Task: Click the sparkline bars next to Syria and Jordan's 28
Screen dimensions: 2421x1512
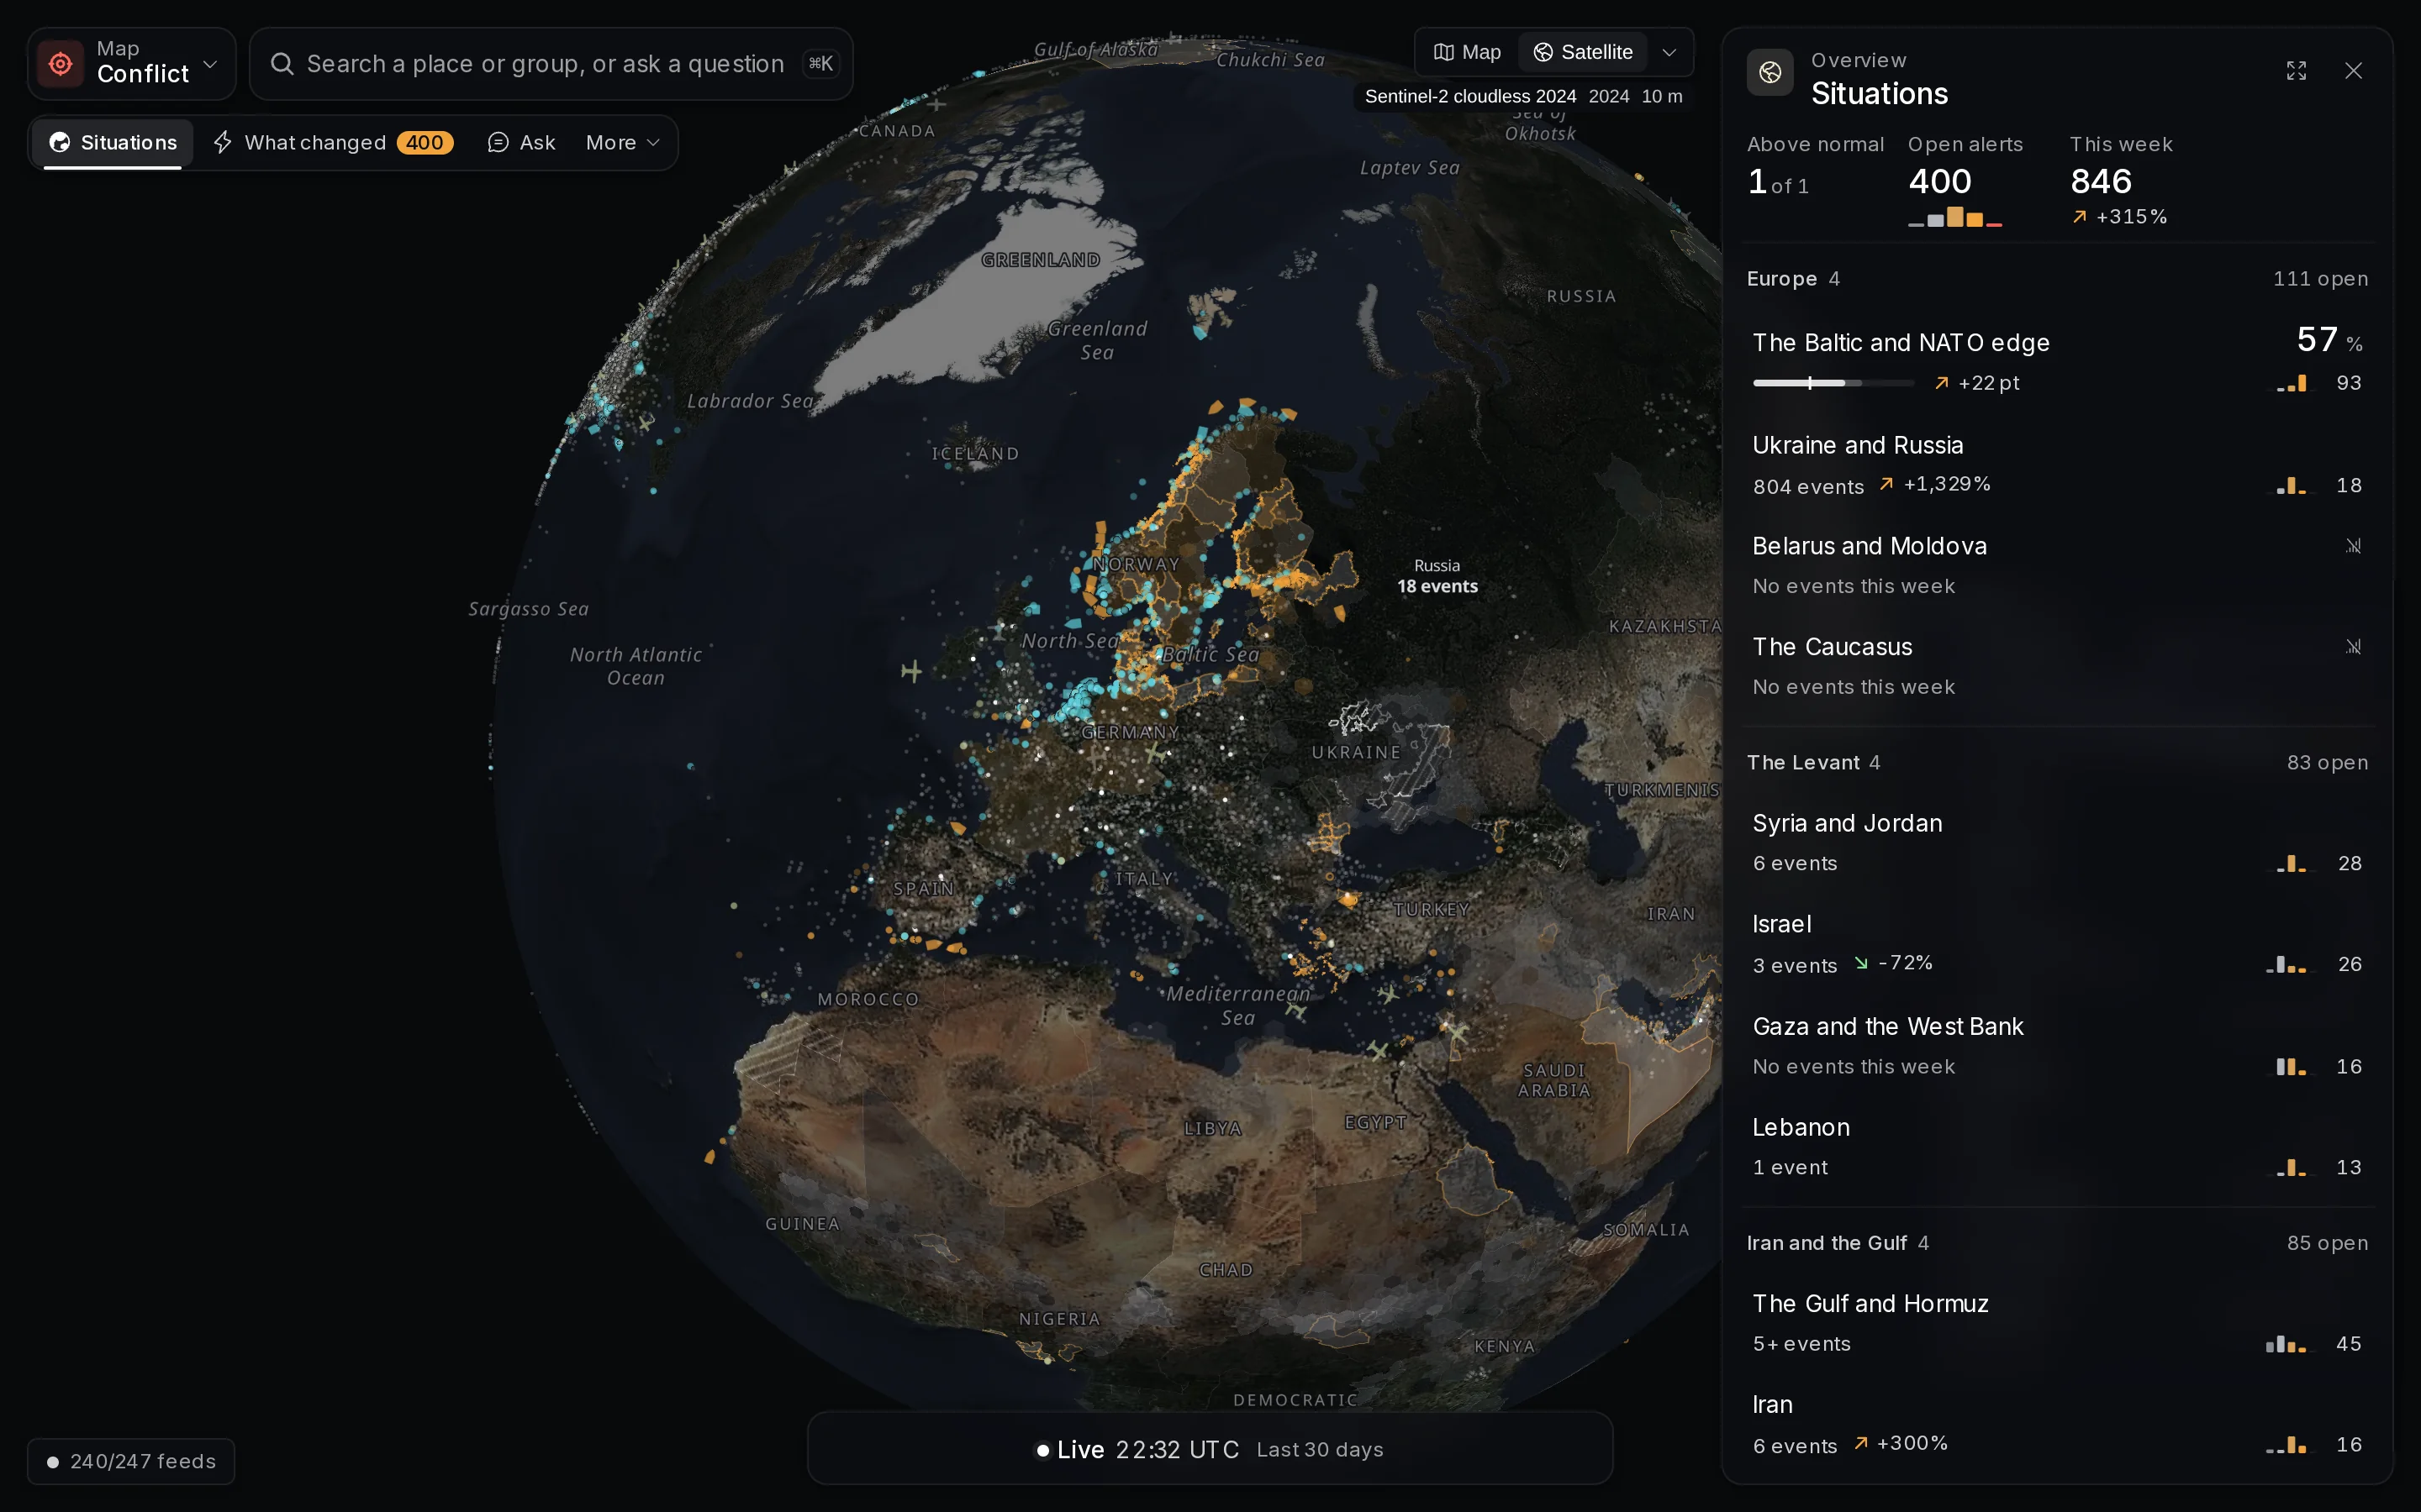Action: pos(2291,863)
